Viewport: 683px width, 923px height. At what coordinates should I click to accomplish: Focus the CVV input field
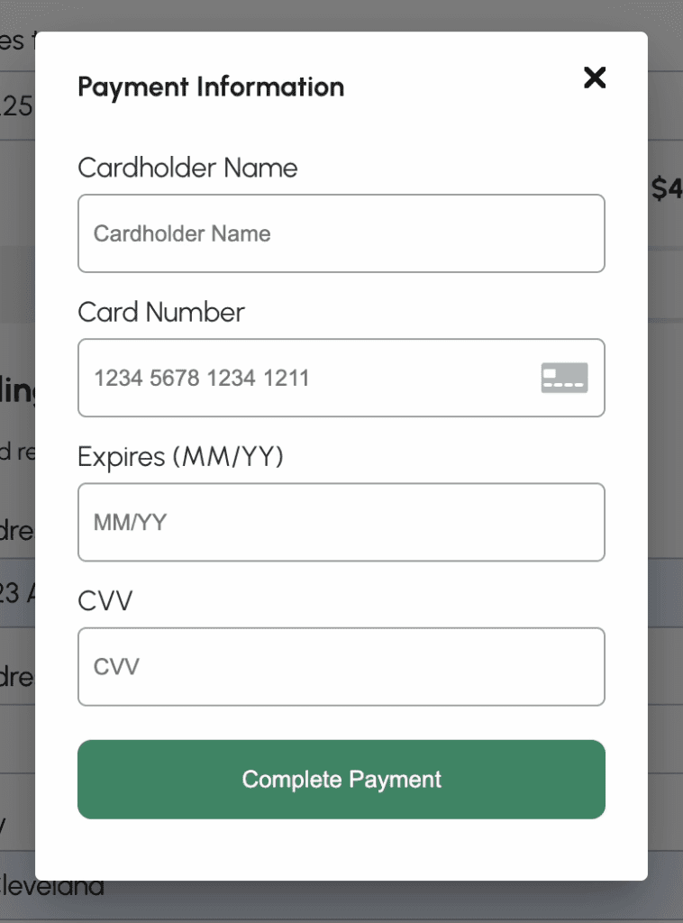point(341,666)
